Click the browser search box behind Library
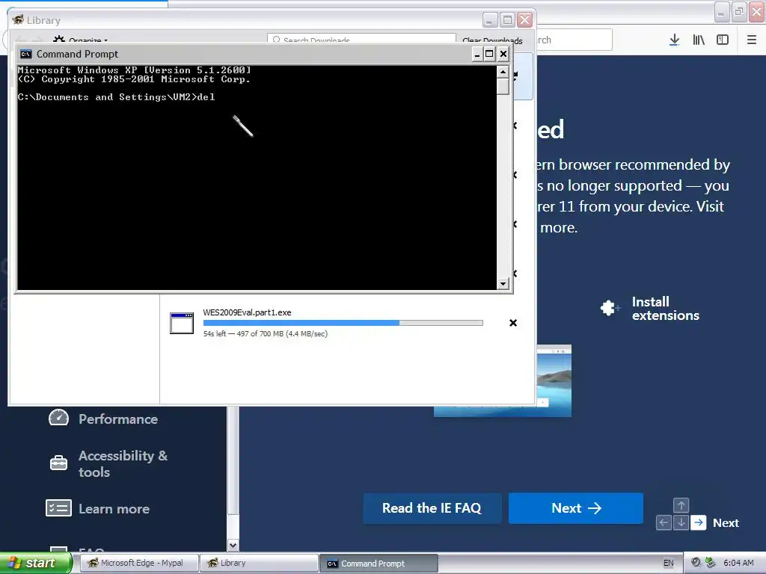Image resolution: width=766 pixels, height=574 pixels. click(574, 40)
